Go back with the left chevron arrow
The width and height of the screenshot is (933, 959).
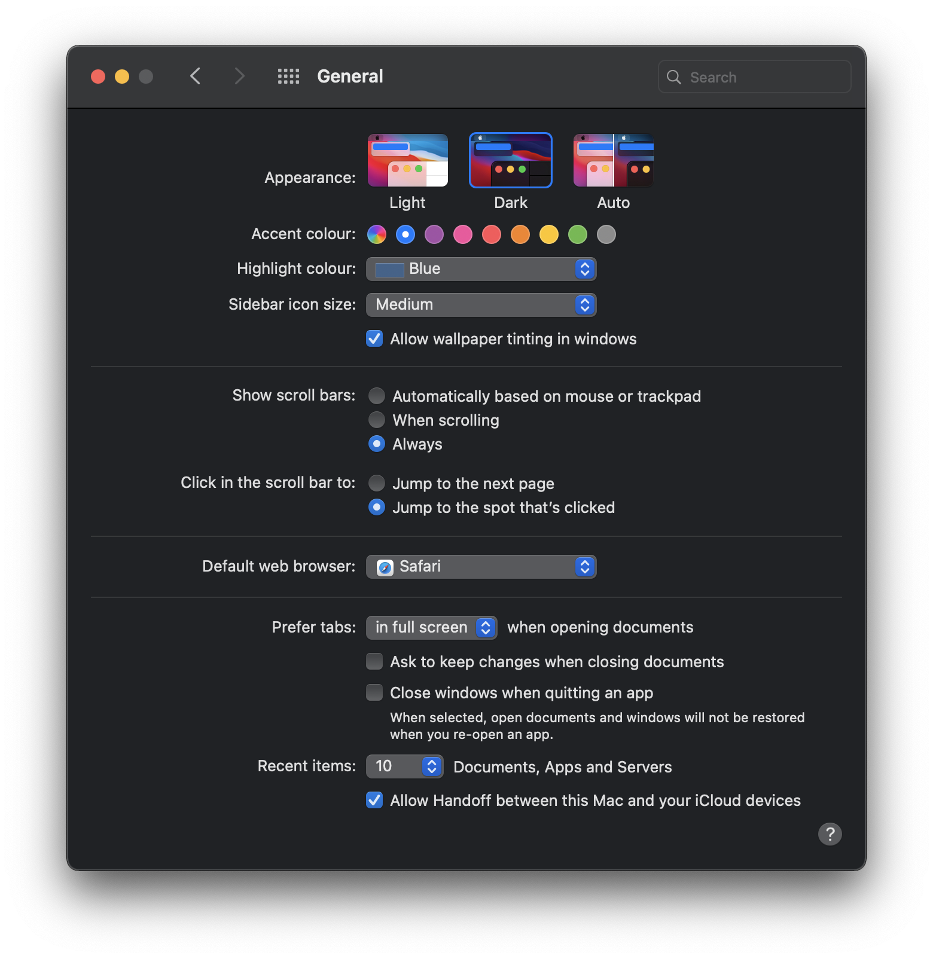coord(195,77)
